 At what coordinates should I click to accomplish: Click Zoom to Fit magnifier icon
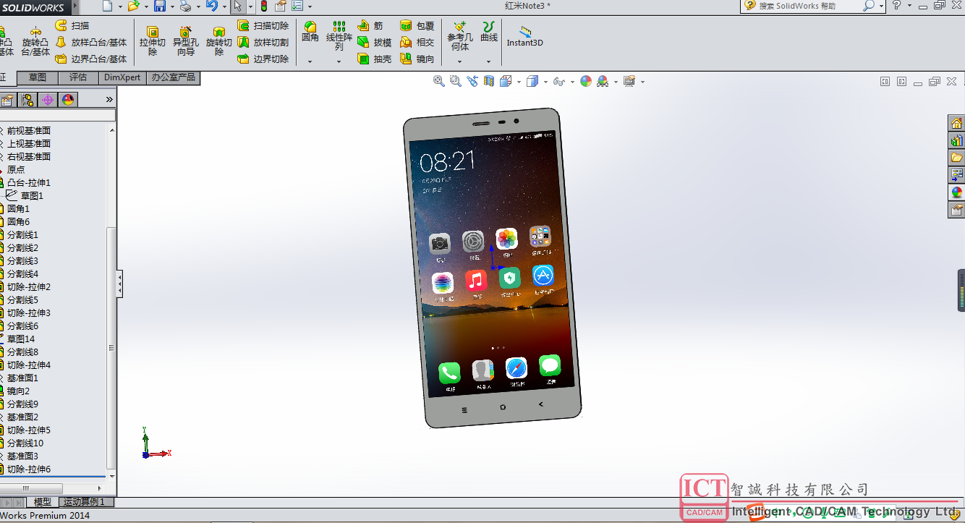(439, 81)
